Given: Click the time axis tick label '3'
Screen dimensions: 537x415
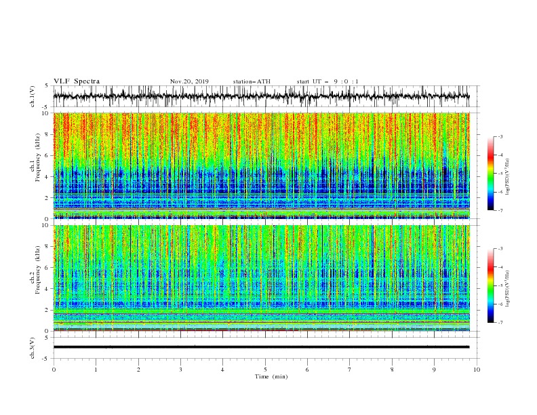Looking at the screenshot, I should coord(180,370).
